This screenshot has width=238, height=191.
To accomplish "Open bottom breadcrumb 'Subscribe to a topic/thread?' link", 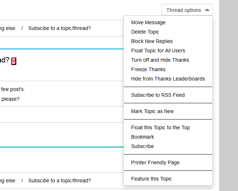I will click(59, 181).
